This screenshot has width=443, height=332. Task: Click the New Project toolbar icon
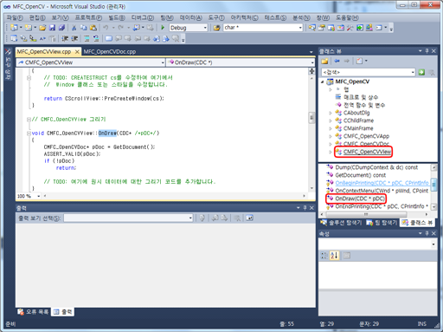[14, 28]
